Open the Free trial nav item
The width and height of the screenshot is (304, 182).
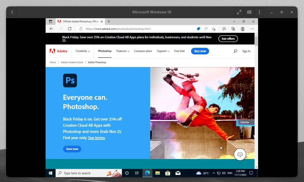tap(179, 51)
